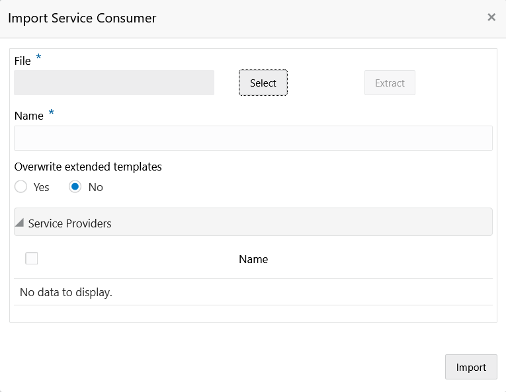Click the Name label above the text input
506x392 pixels.
29,116
